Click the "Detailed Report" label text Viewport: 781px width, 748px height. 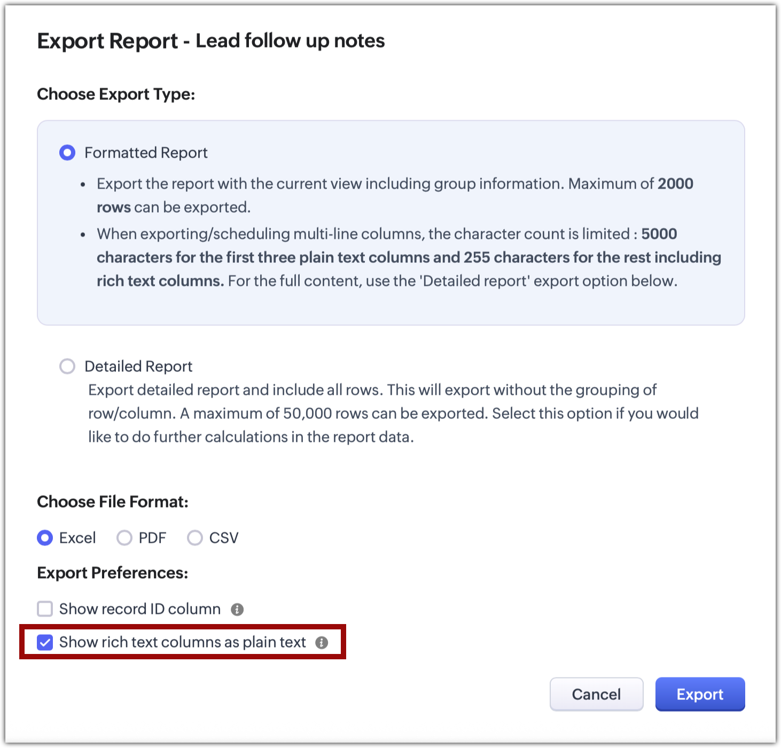[x=138, y=367]
